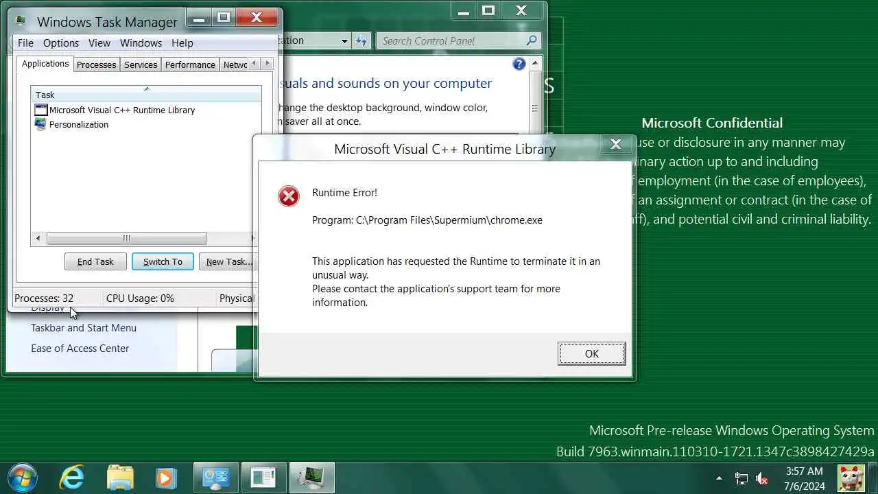The height and width of the screenshot is (494, 878).
Task: Minimize the Windows Task Manager window
Action: pyautogui.click(x=200, y=18)
